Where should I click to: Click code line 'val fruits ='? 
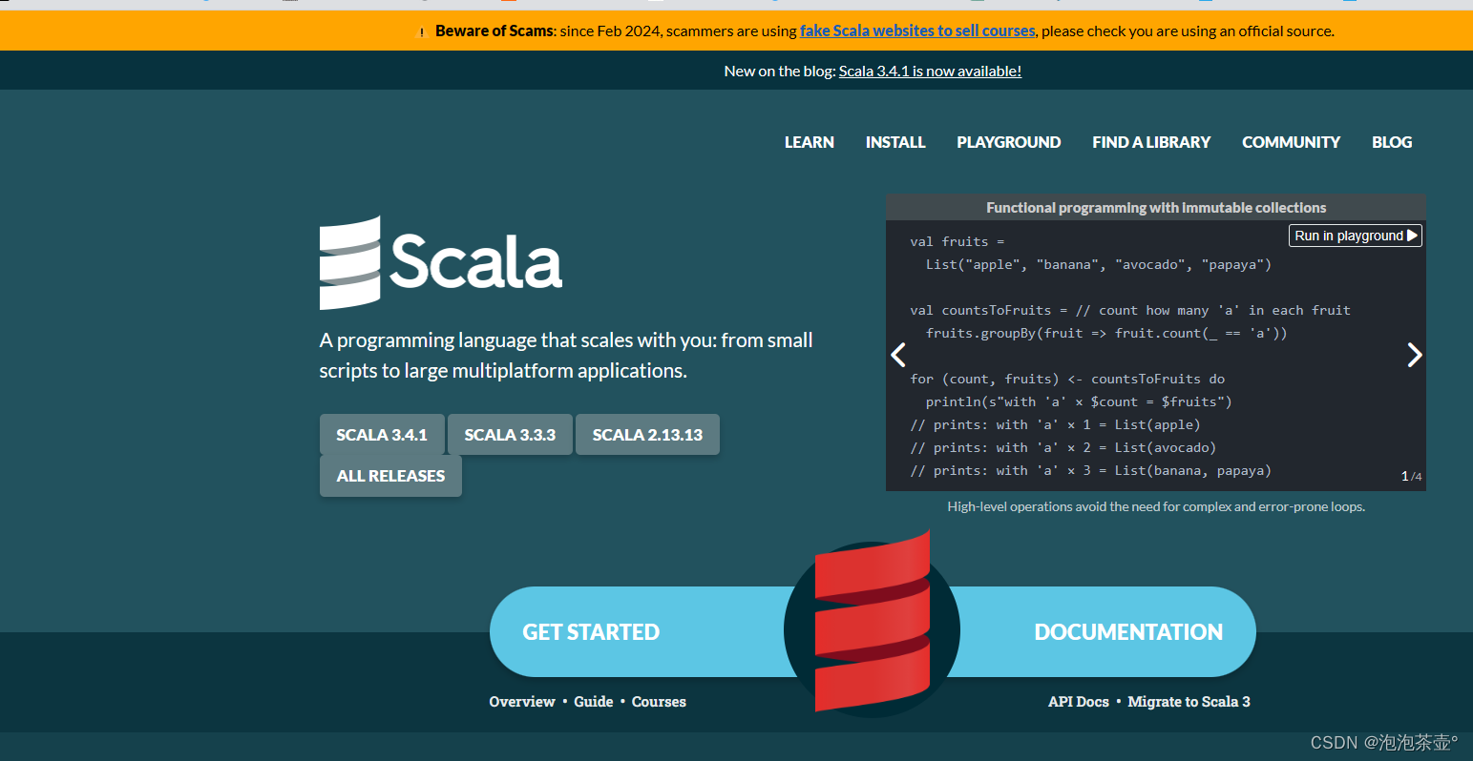(957, 242)
